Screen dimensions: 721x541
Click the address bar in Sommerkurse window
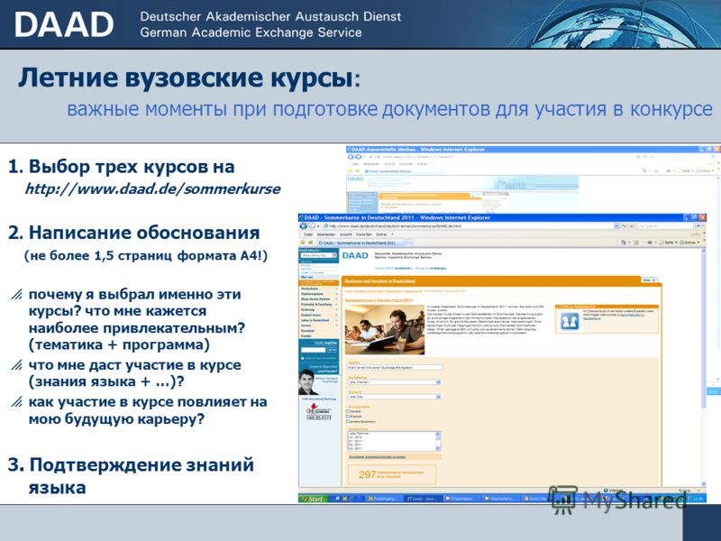[x=470, y=226]
